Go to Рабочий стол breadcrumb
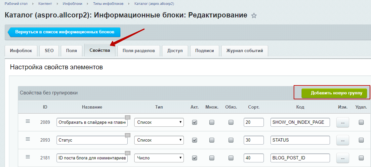The width and height of the screenshot is (371, 167). click(16, 4)
